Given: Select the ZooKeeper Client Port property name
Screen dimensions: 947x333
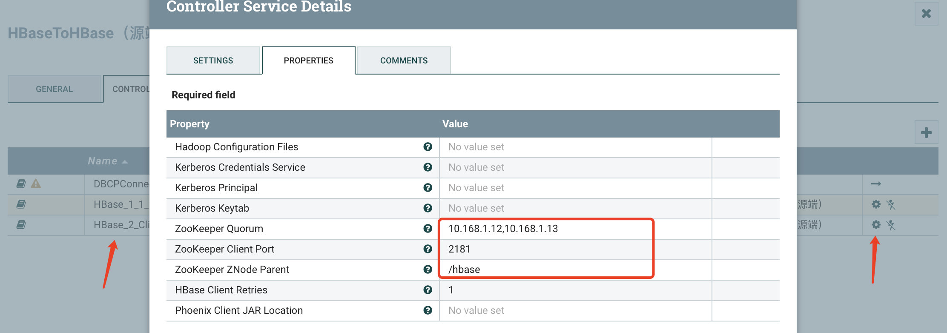Looking at the screenshot, I should click(225, 249).
